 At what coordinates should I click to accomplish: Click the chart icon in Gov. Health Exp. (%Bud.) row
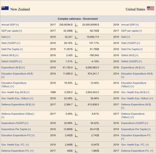tap(77, 98)
